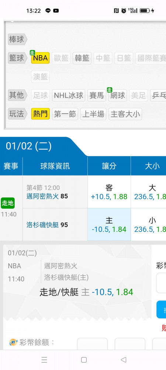Click the 大小 column header
The width and height of the screenshot is (166, 370).
point(148,166)
